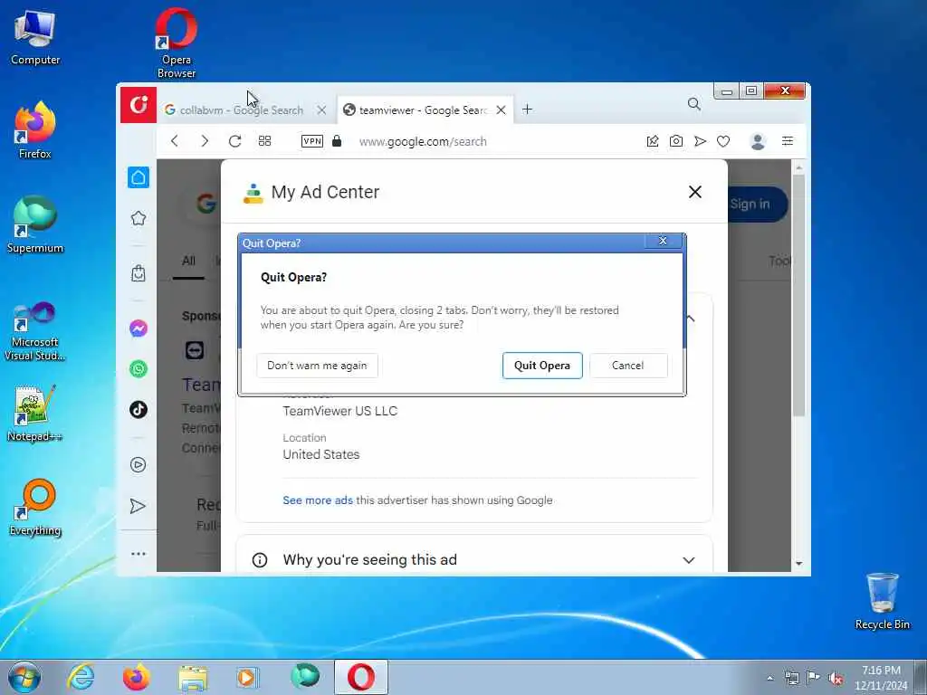Toggle the VPN badge in address bar
The height and width of the screenshot is (695, 927).
coord(312,140)
